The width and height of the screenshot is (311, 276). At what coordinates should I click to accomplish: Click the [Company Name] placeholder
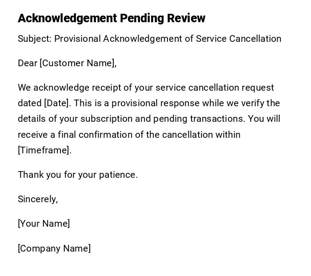(x=54, y=248)
